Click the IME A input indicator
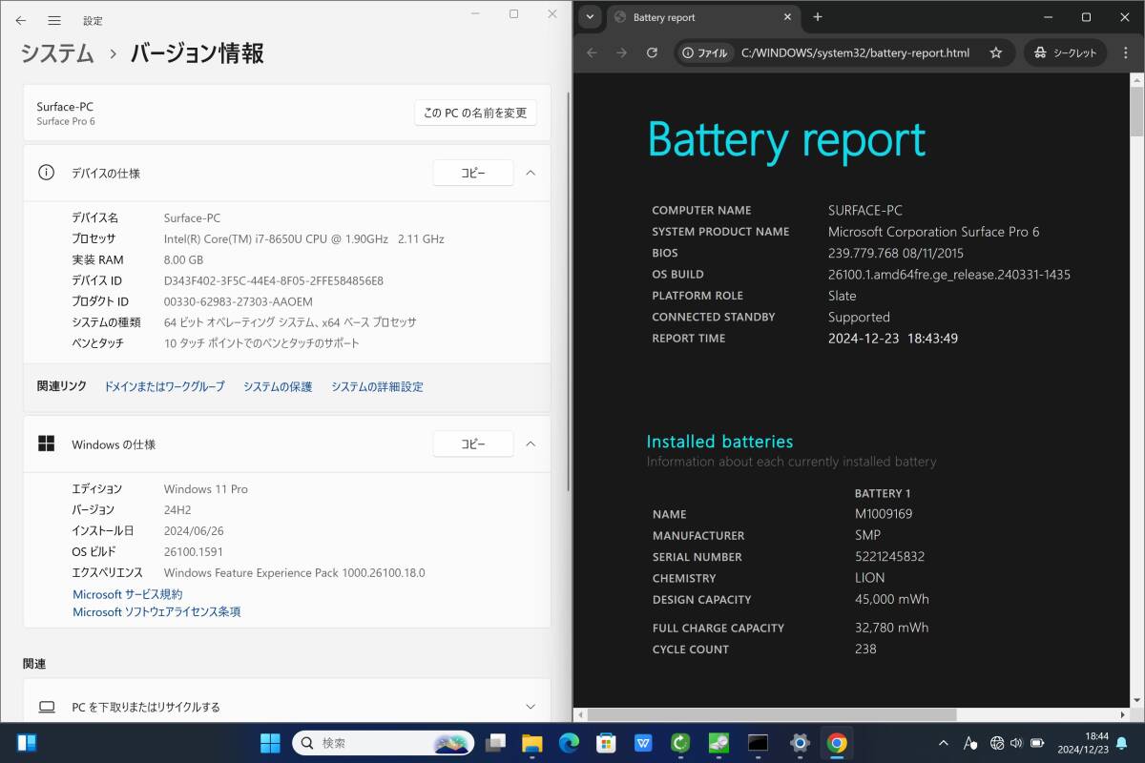Screen dimensions: 1145x763 970,742
